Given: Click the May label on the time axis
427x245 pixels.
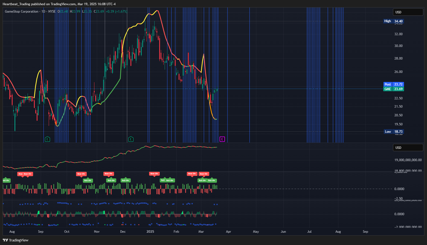Looking at the screenshot, I should pyautogui.click(x=256, y=232).
